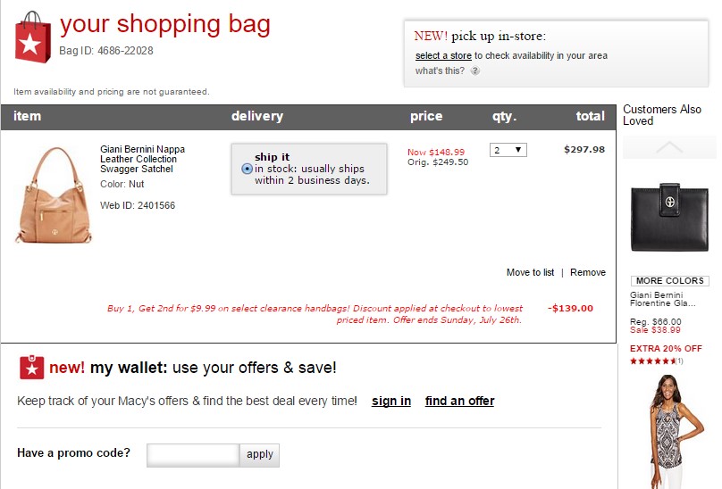The image size is (722, 489).
Task: Click the find an offer link
Action: click(459, 402)
